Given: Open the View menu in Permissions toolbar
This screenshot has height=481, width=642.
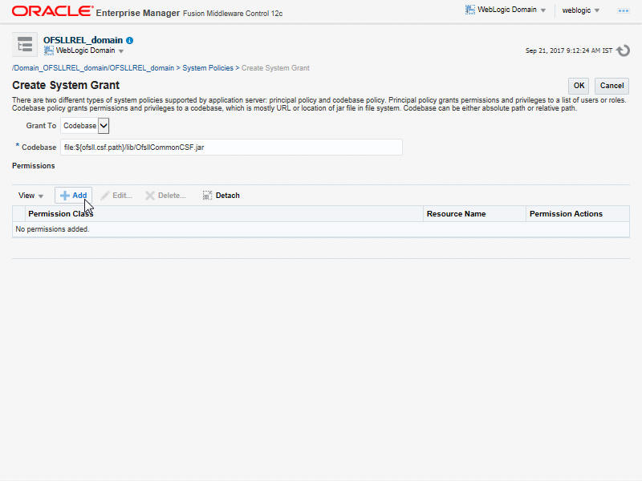Looking at the screenshot, I should 30,196.
